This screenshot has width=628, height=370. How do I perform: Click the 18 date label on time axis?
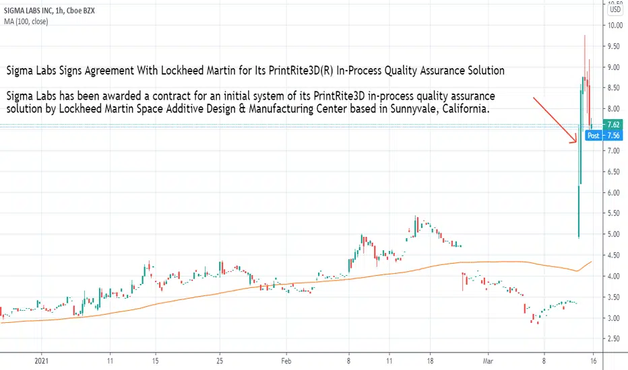pyautogui.click(x=430, y=361)
